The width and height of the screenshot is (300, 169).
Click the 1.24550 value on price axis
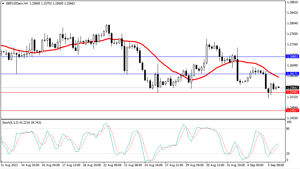coord(291,118)
